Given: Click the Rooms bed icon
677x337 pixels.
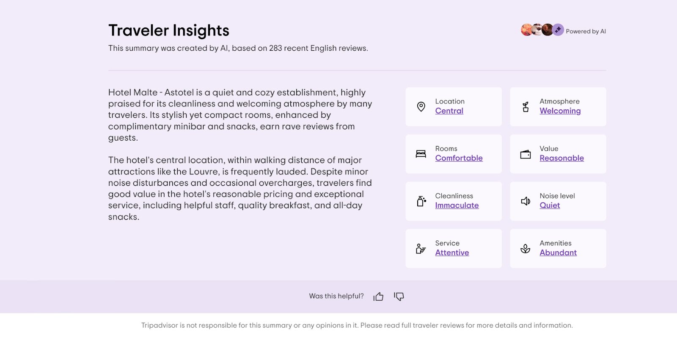Looking at the screenshot, I should tap(421, 154).
